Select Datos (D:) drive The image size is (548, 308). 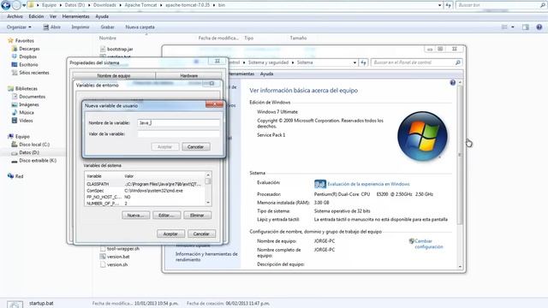[29, 152]
